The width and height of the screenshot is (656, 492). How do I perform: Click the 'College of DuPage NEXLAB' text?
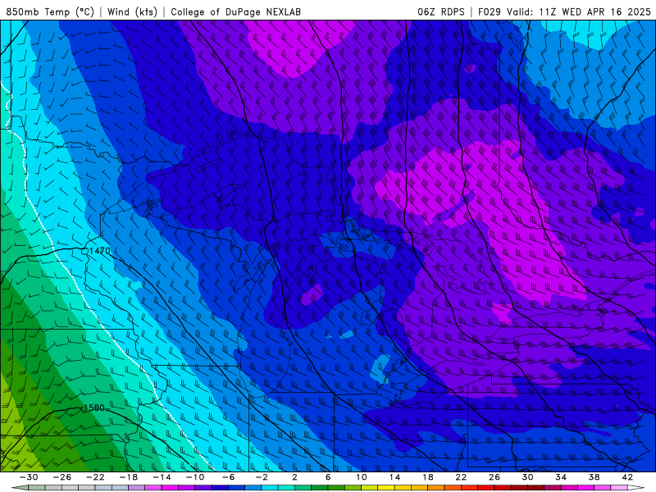click(235, 11)
